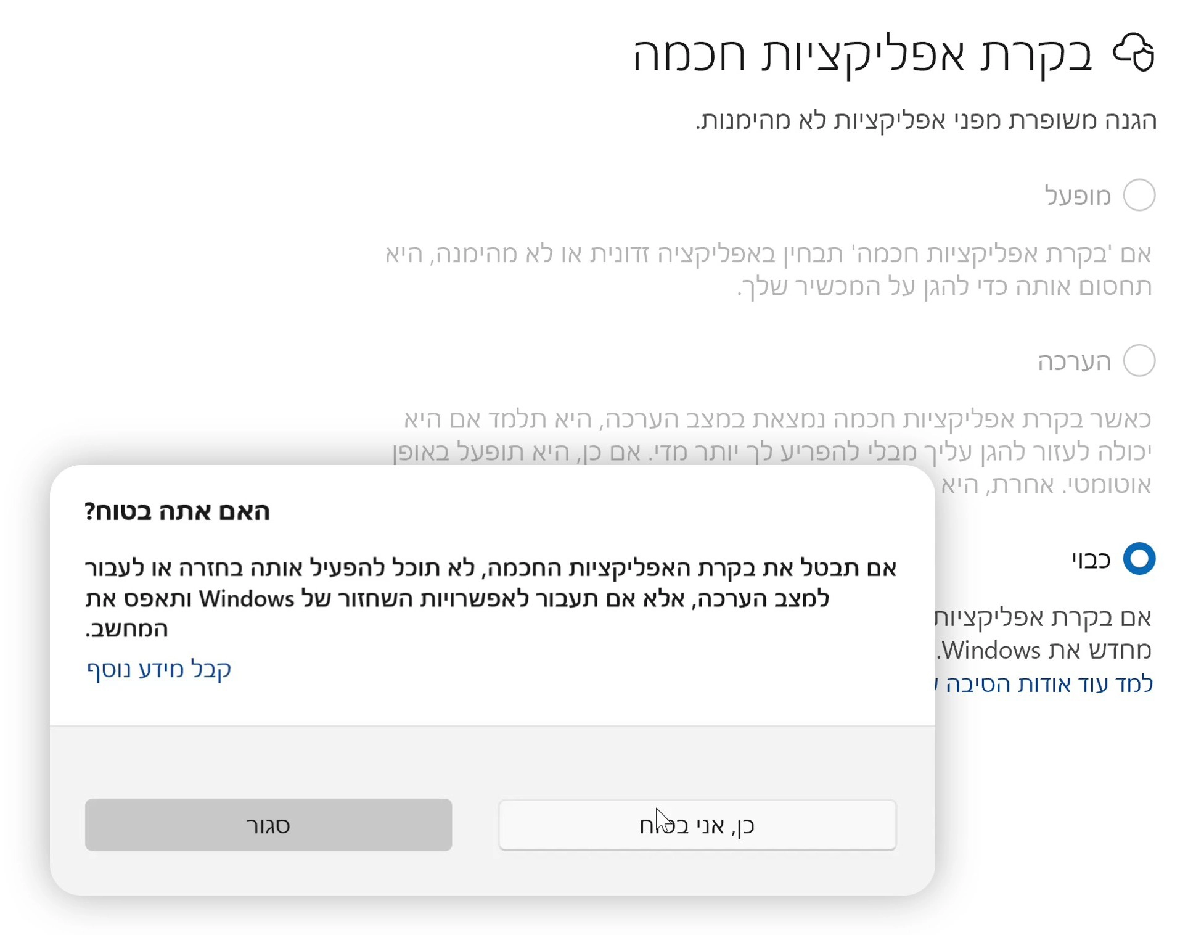
Task: Choose the "הערכה" (Evaluation) mode option
Action: click(1139, 361)
